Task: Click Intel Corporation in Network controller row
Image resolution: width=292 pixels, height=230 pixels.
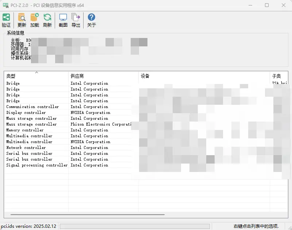Action: (89, 147)
